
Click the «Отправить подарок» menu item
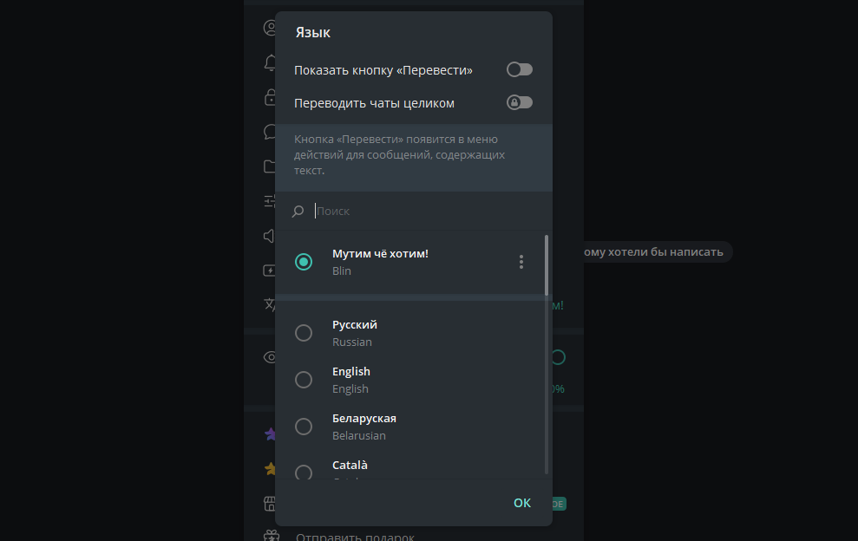pos(355,537)
